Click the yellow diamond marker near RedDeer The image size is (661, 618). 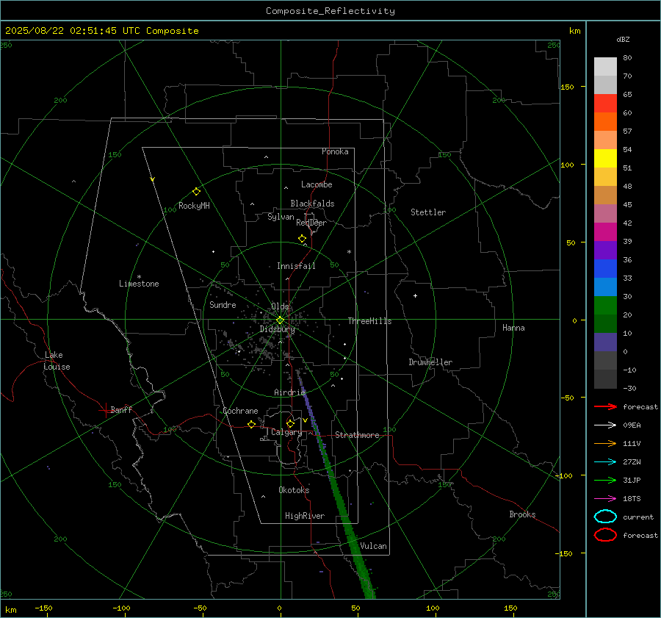click(x=302, y=239)
